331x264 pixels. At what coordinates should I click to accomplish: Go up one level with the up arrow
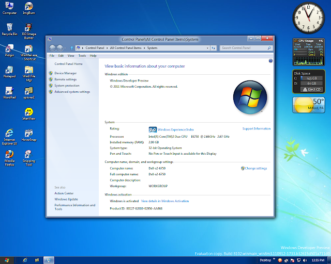(72, 48)
